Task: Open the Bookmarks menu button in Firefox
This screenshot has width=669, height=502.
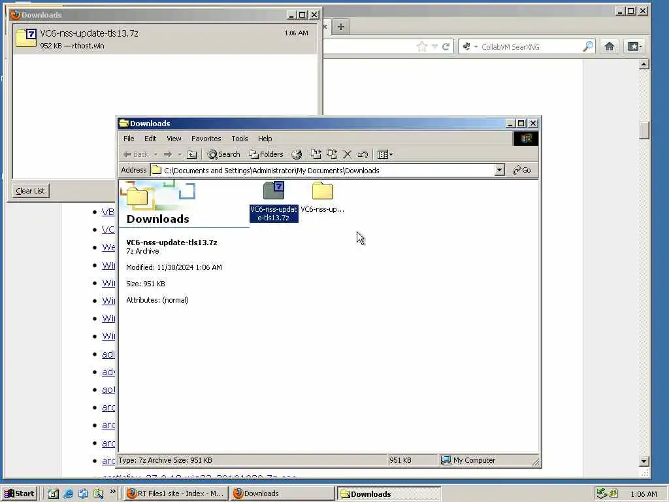Action: click(x=635, y=46)
